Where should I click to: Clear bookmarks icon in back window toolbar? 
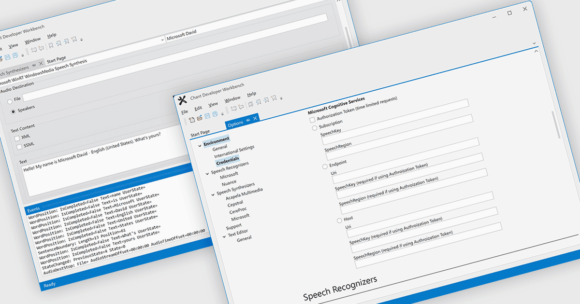pos(74,40)
